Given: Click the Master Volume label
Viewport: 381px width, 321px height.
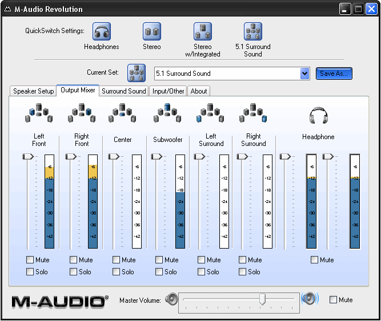Looking at the screenshot, I should click(140, 300).
